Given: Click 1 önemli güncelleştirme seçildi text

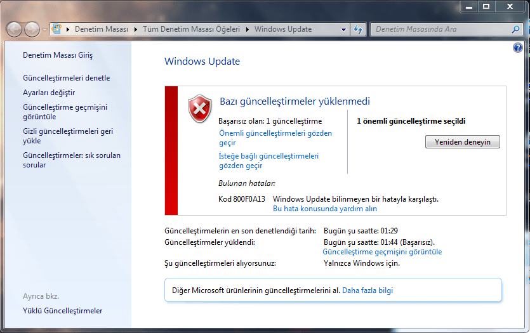Looking at the screenshot, I should 411,121.
